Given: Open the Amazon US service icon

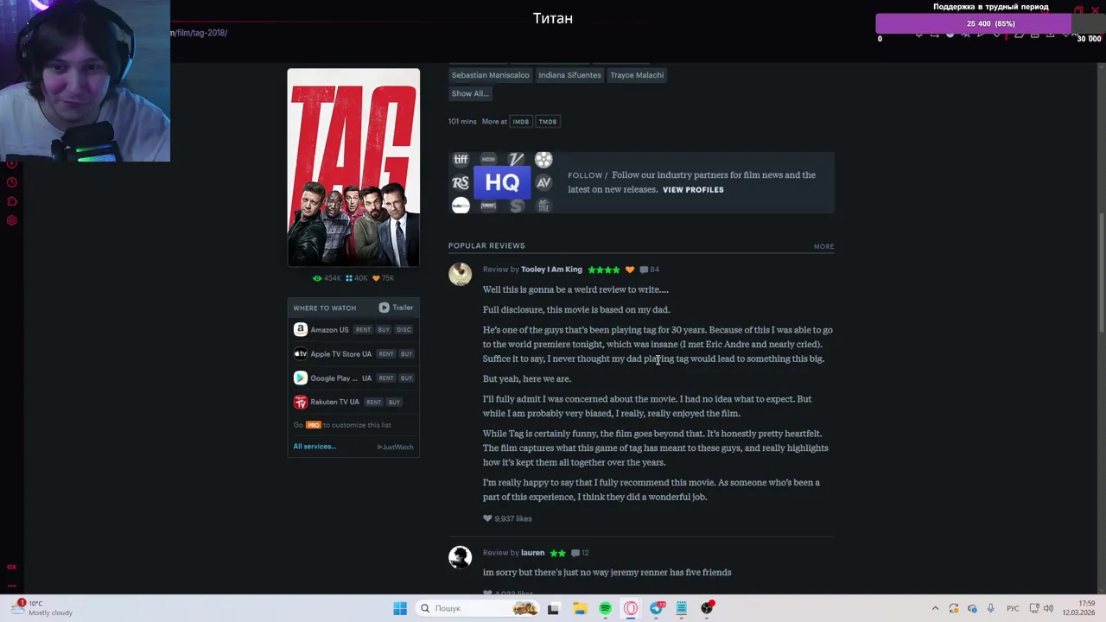Looking at the screenshot, I should click(x=300, y=329).
